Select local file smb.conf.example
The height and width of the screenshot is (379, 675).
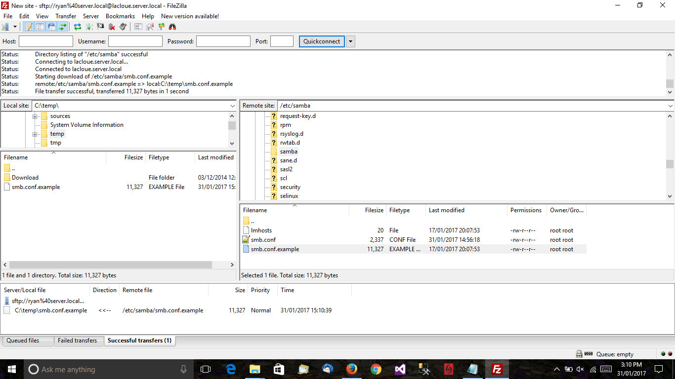(36, 187)
